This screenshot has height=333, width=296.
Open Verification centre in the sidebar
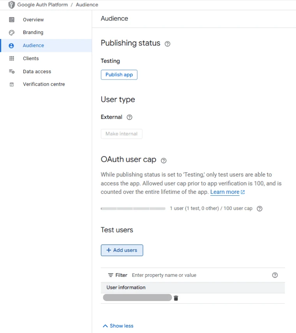[46, 84]
